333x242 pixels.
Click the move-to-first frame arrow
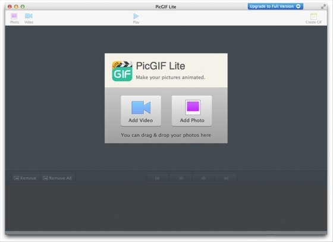point(158,178)
